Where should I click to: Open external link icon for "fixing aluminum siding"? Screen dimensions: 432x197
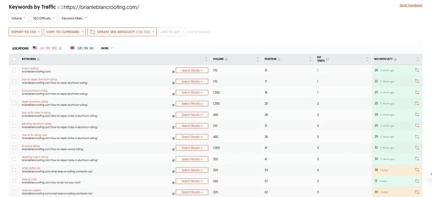pos(173,94)
